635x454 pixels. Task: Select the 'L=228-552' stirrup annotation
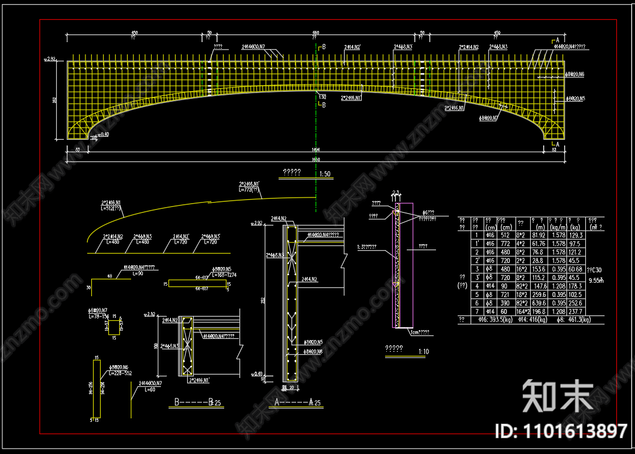(x=121, y=373)
